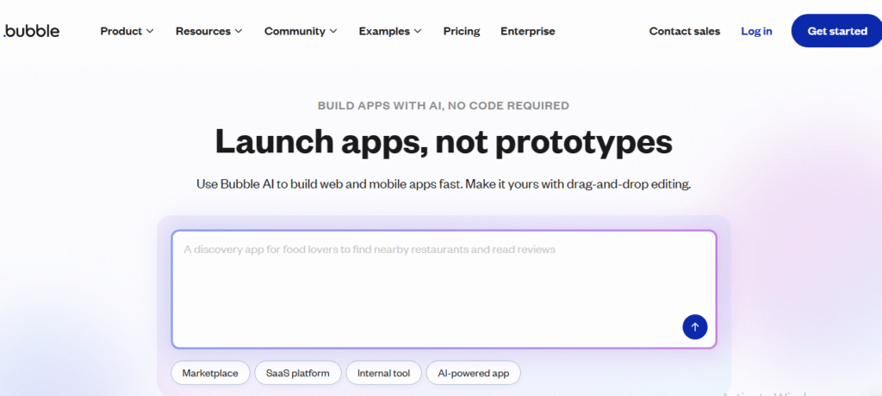Click the Log in link
The height and width of the screenshot is (396, 882).
coord(756,31)
